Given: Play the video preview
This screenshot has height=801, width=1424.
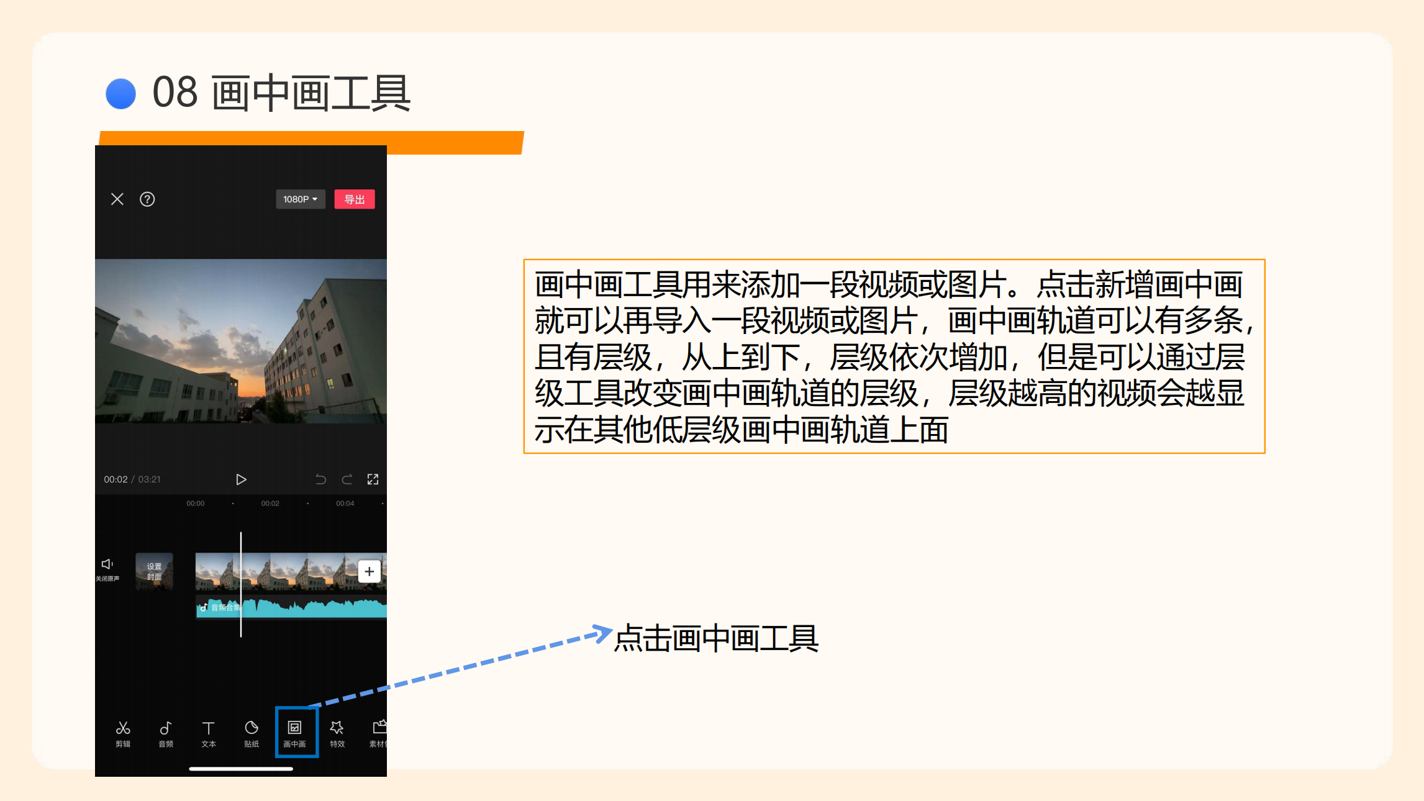Looking at the screenshot, I should (241, 479).
